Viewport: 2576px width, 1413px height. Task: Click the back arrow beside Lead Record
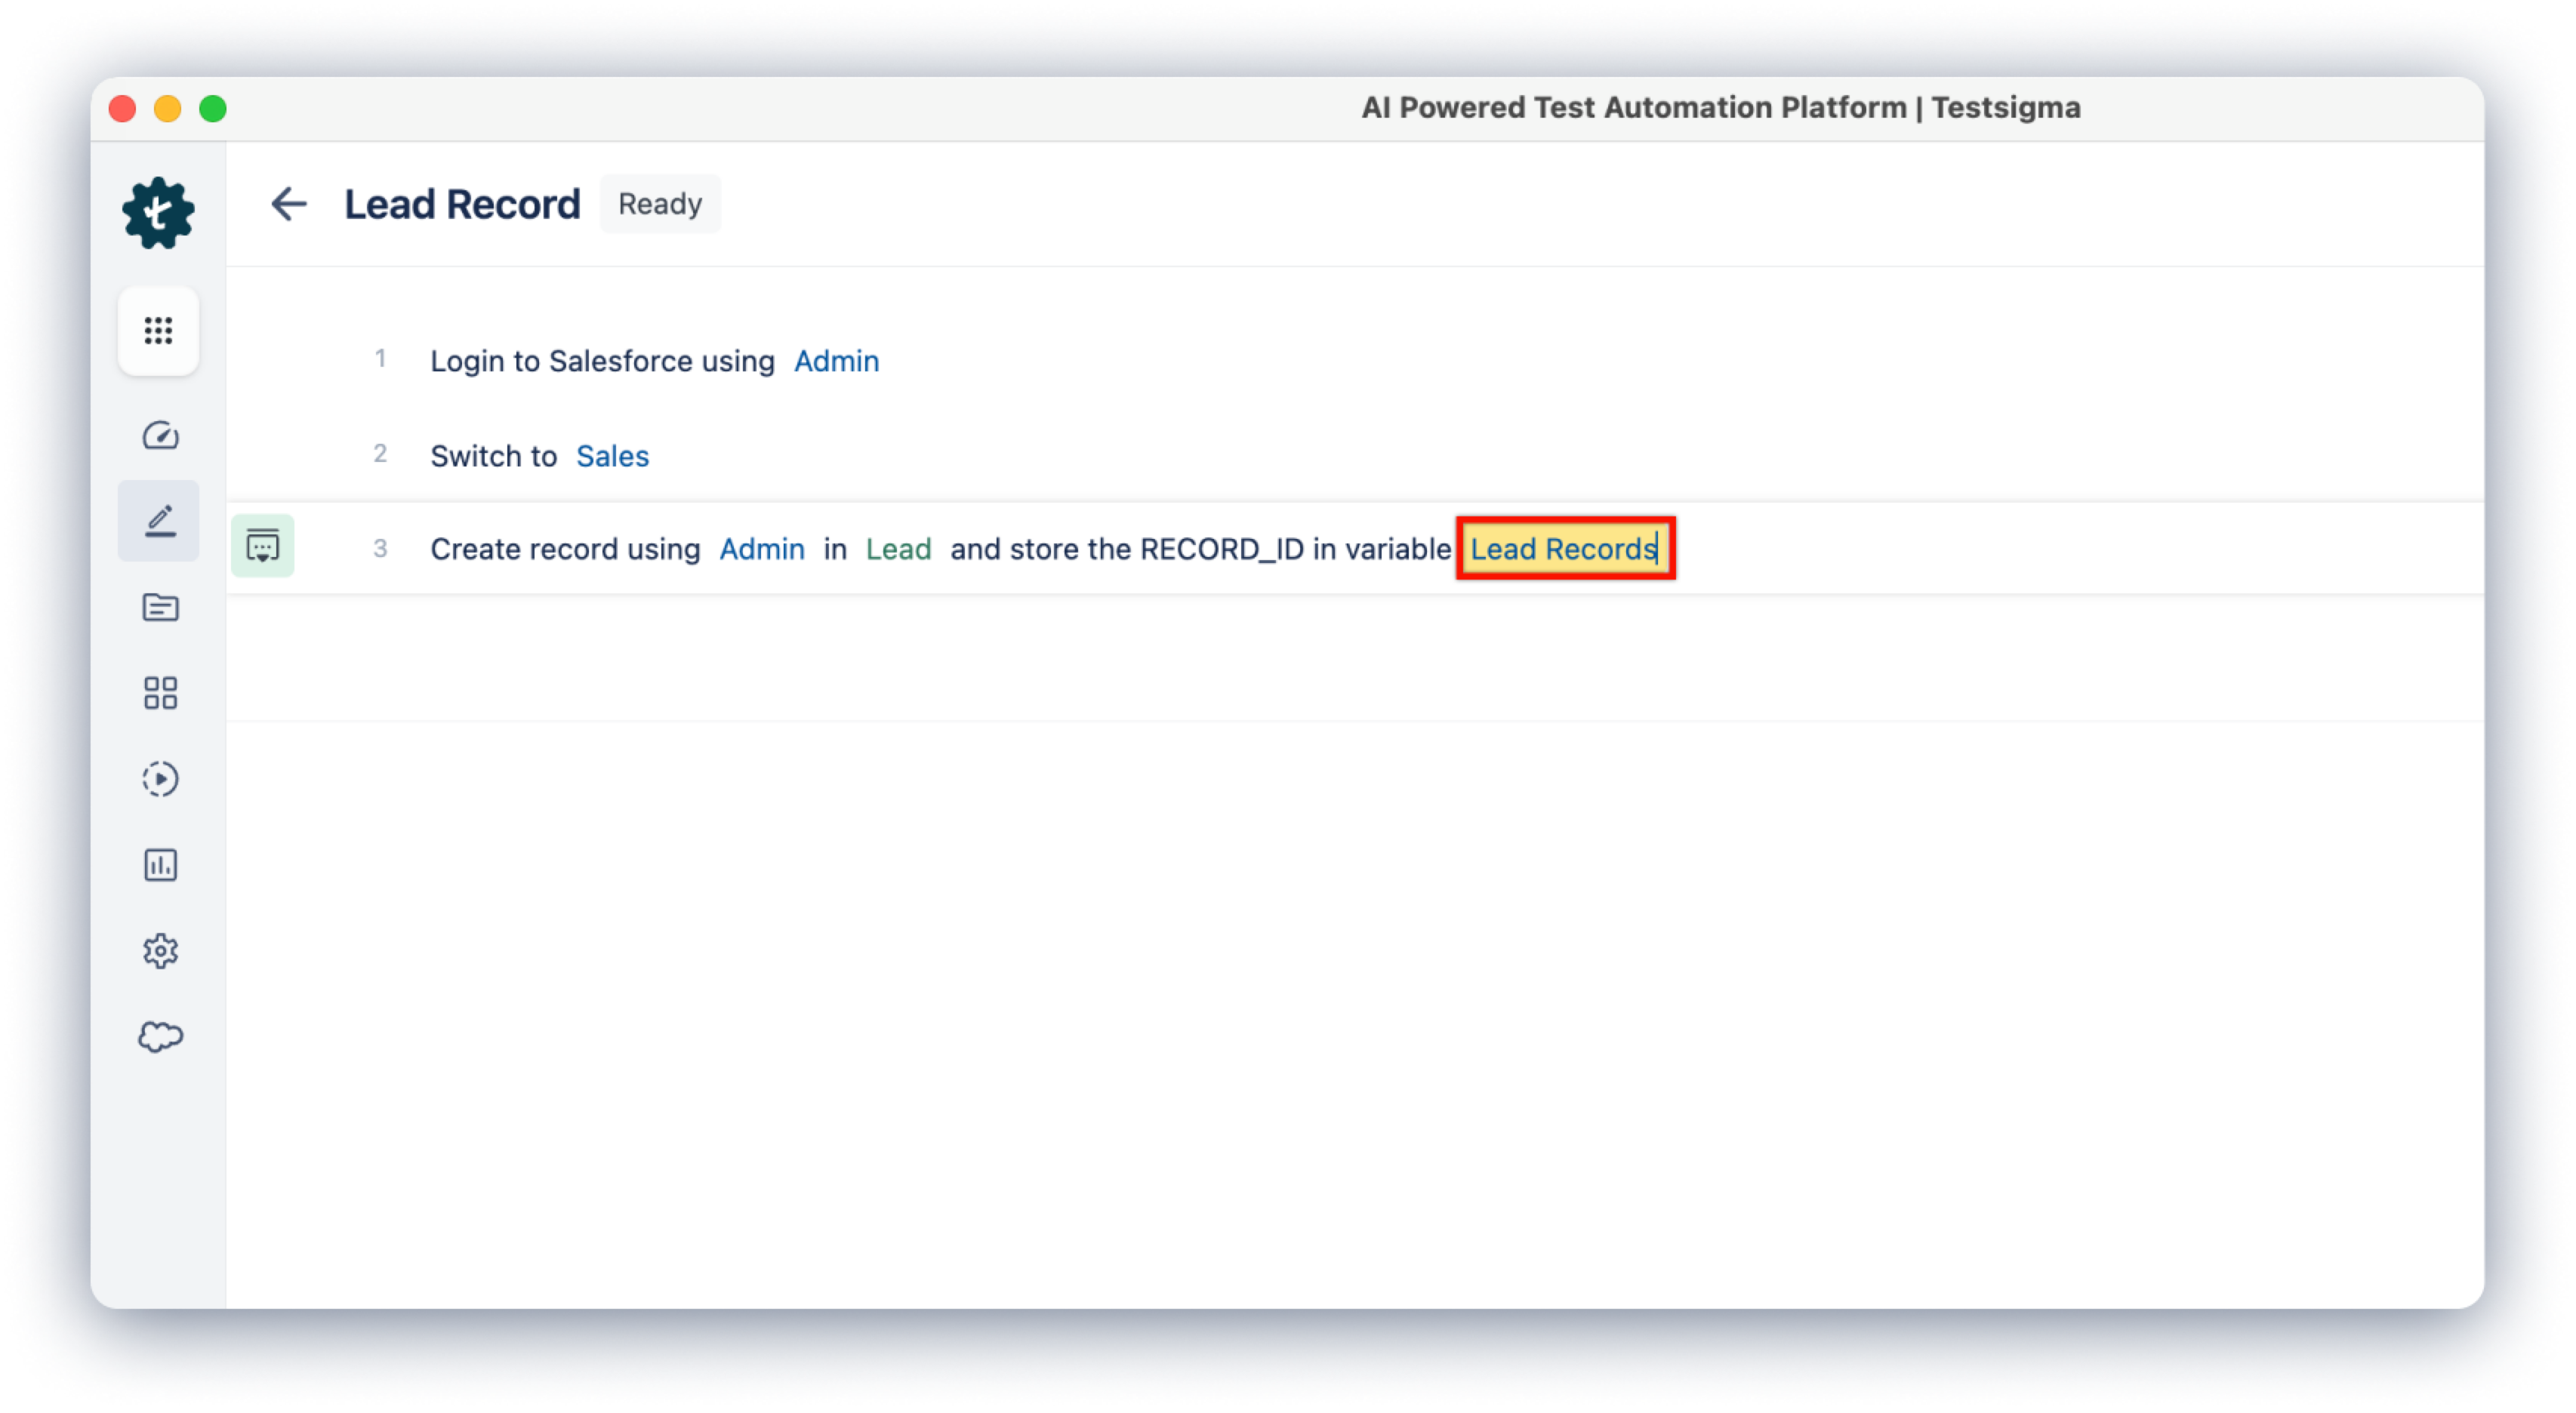[x=289, y=204]
